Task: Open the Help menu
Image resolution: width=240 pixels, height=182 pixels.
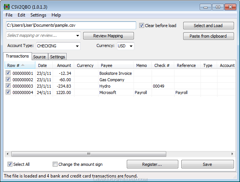Action: 56,15
